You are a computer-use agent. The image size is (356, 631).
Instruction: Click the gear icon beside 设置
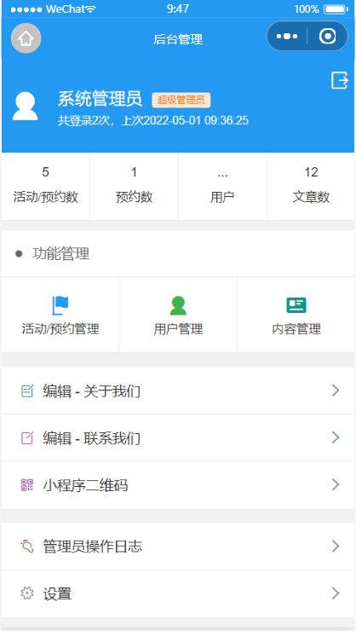pyautogui.click(x=27, y=593)
